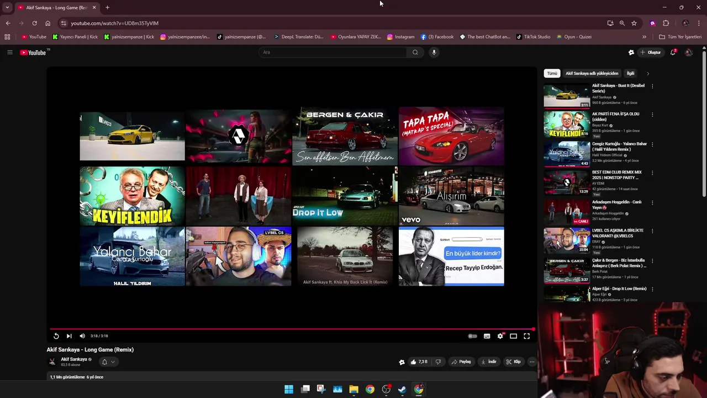This screenshot has width=707, height=398.
Task: Dislike the video with thumbs down
Action: click(438, 362)
